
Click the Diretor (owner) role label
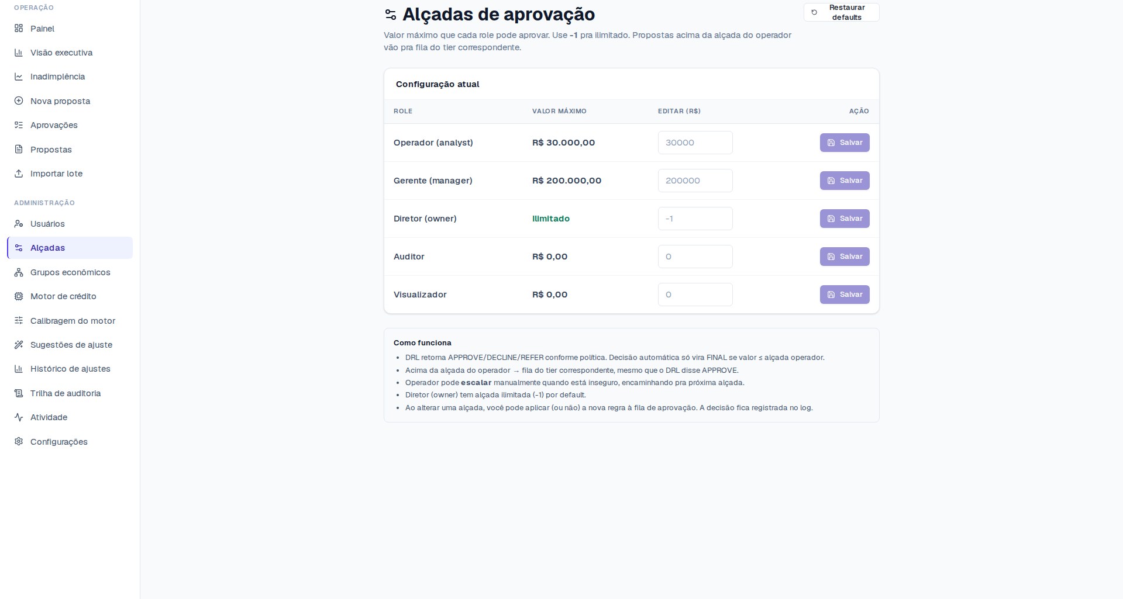coord(425,219)
